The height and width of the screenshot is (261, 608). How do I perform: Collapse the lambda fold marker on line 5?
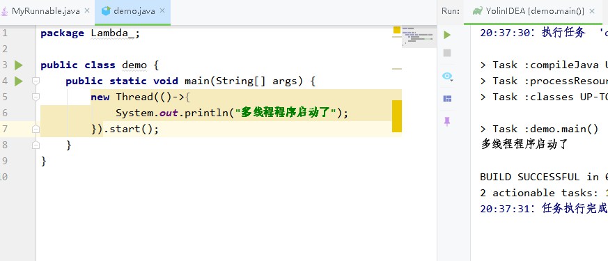coord(36,97)
